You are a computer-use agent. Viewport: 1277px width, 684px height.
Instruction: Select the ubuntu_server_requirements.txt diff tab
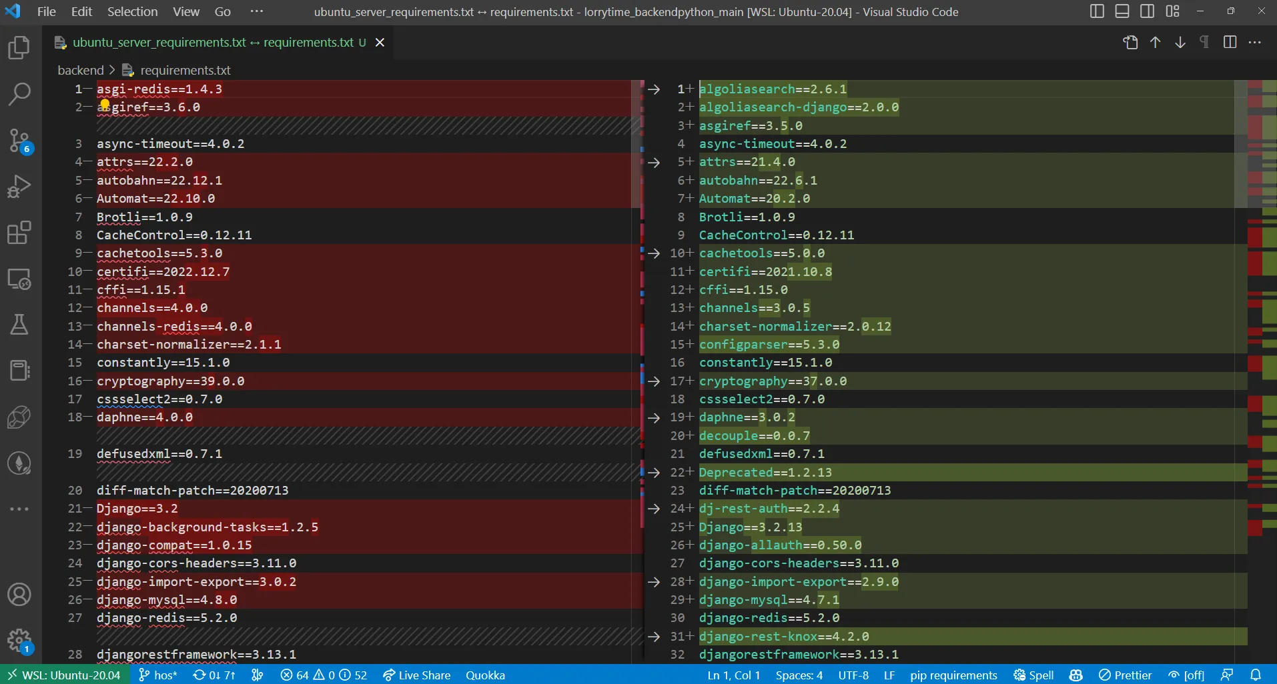[212, 43]
